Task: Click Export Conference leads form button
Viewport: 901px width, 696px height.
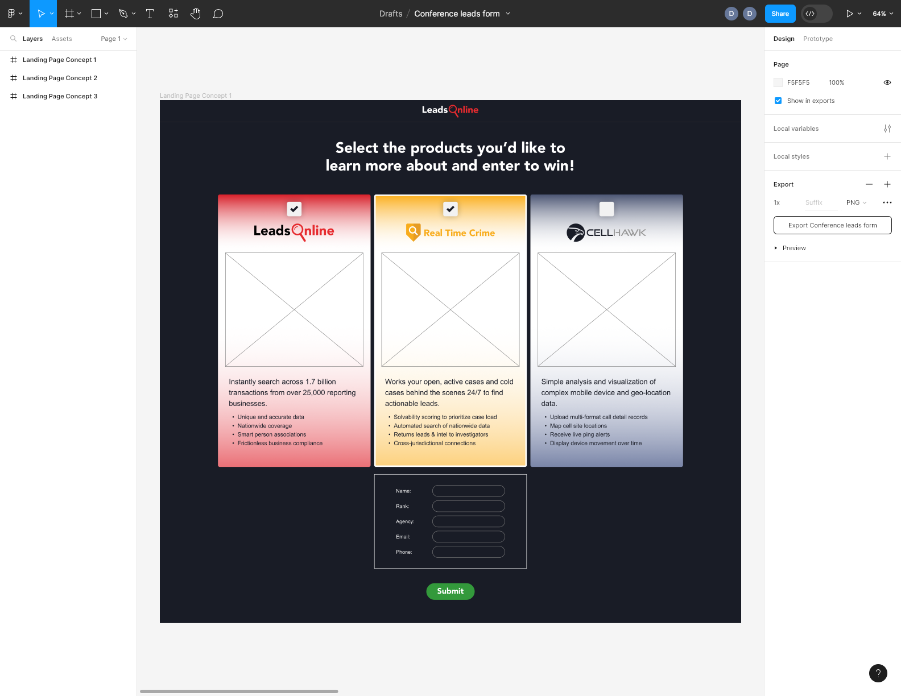Action: point(833,225)
